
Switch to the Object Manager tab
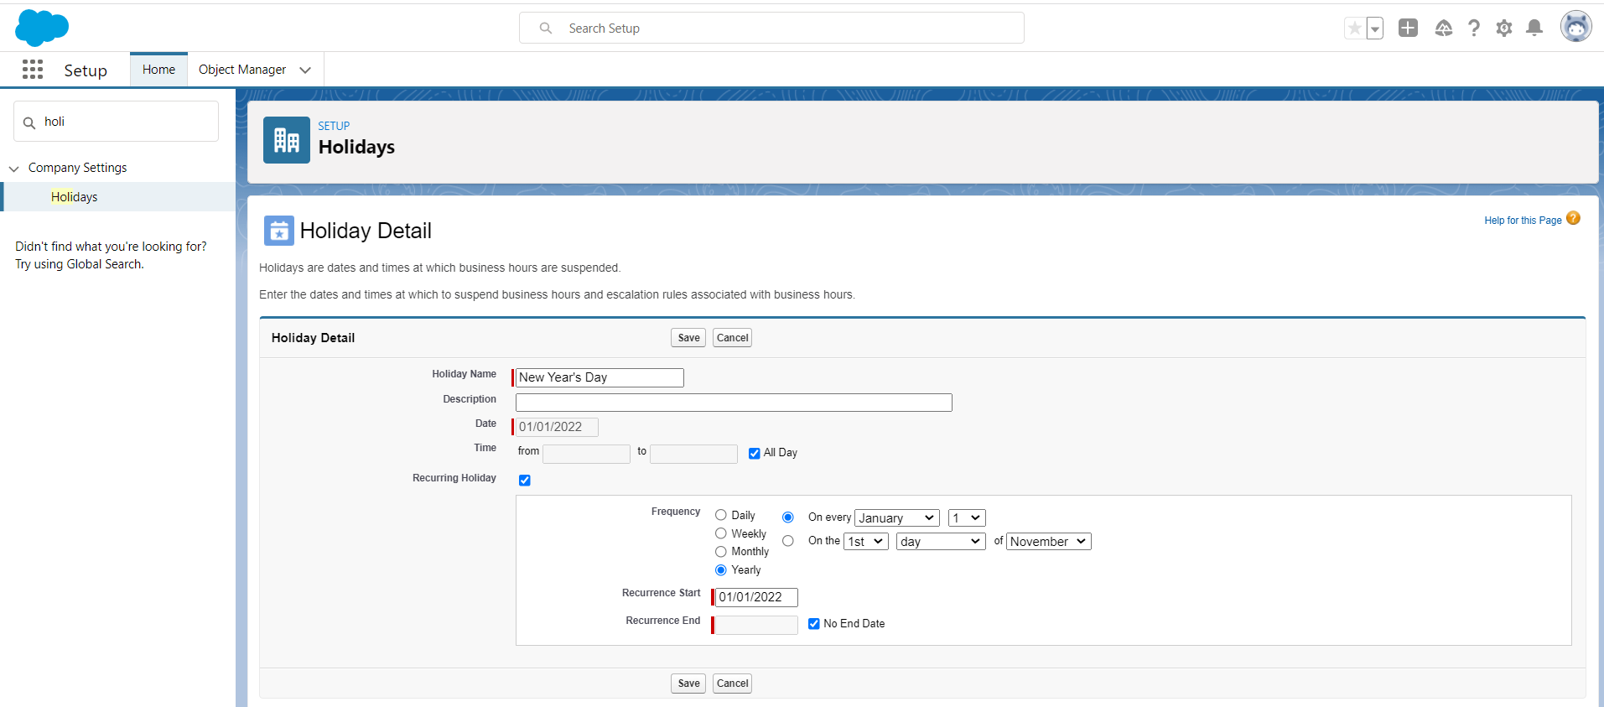tap(242, 70)
